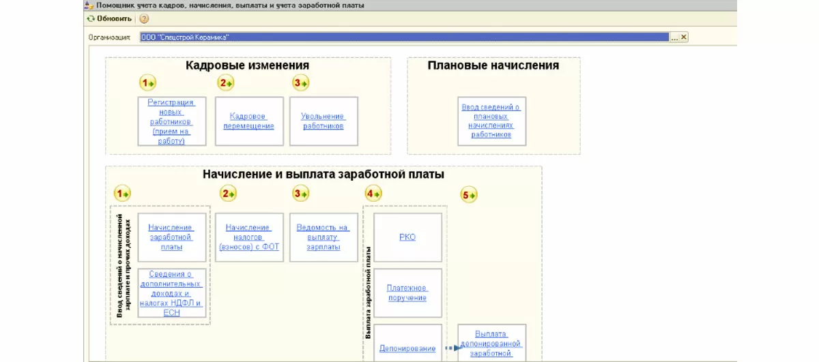Open organization selection via the ellipsis button
819x362 pixels.
pyautogui.click(x=674, y=37)
